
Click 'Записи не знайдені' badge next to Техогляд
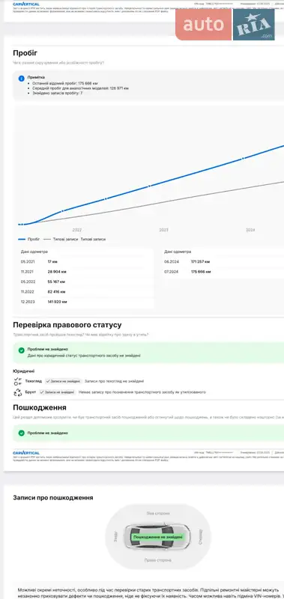point(63,381)
